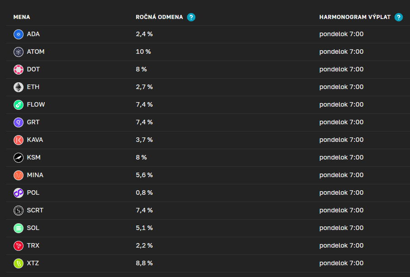
Task: Click the black KSM bird icon
Action: (x=19, y=158)
